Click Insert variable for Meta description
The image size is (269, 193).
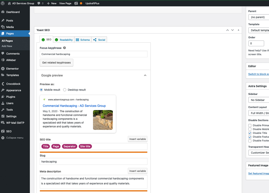tap(138, 171)
